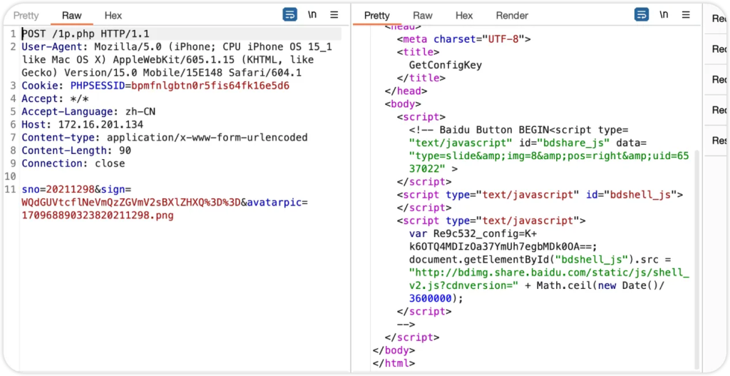Select the response Pretty tab

click(376, 16)
